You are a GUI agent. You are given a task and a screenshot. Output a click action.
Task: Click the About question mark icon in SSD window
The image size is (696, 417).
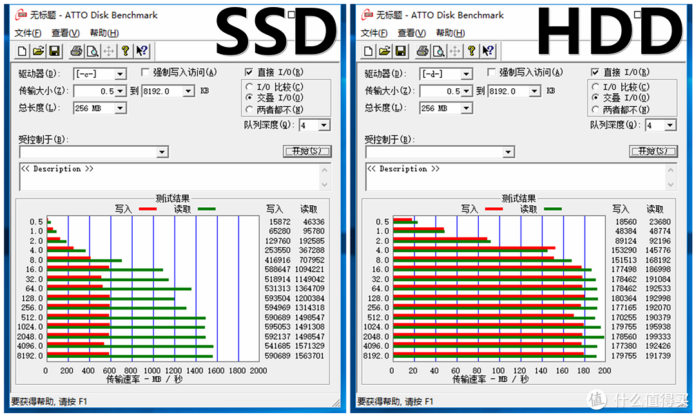pos(125,51)
